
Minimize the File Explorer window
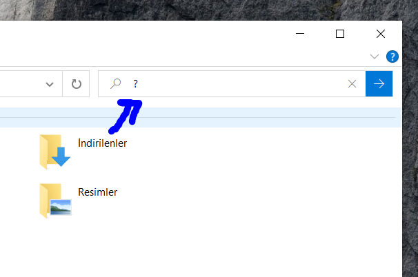(300, 34)
